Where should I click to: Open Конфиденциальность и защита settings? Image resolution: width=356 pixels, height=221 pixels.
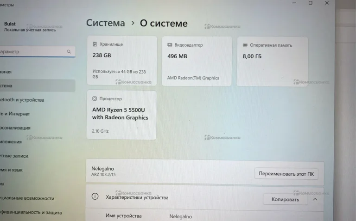(30, 213)
